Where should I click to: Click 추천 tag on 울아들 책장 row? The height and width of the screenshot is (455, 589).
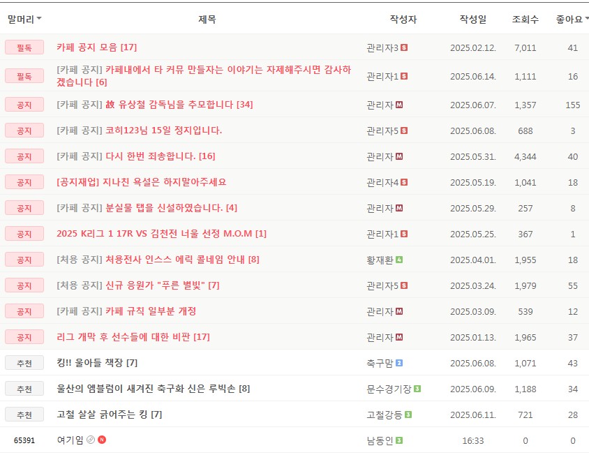pyautogui.click(x=24, y=363)
